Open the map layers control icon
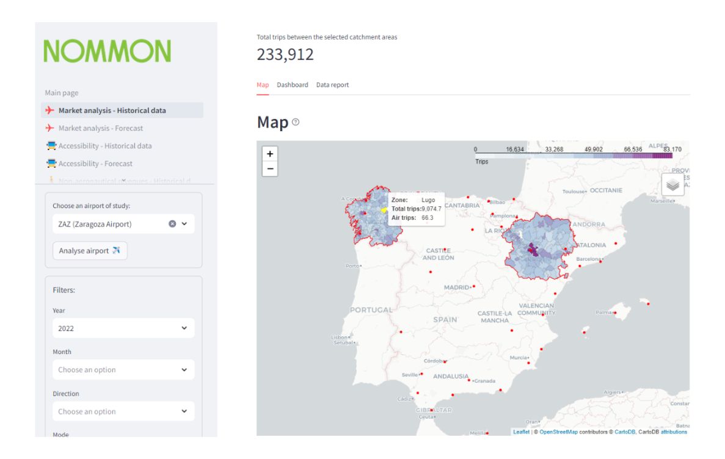This screenshot has width=725, height=459. pyautogui.click(x=672, y=184)
